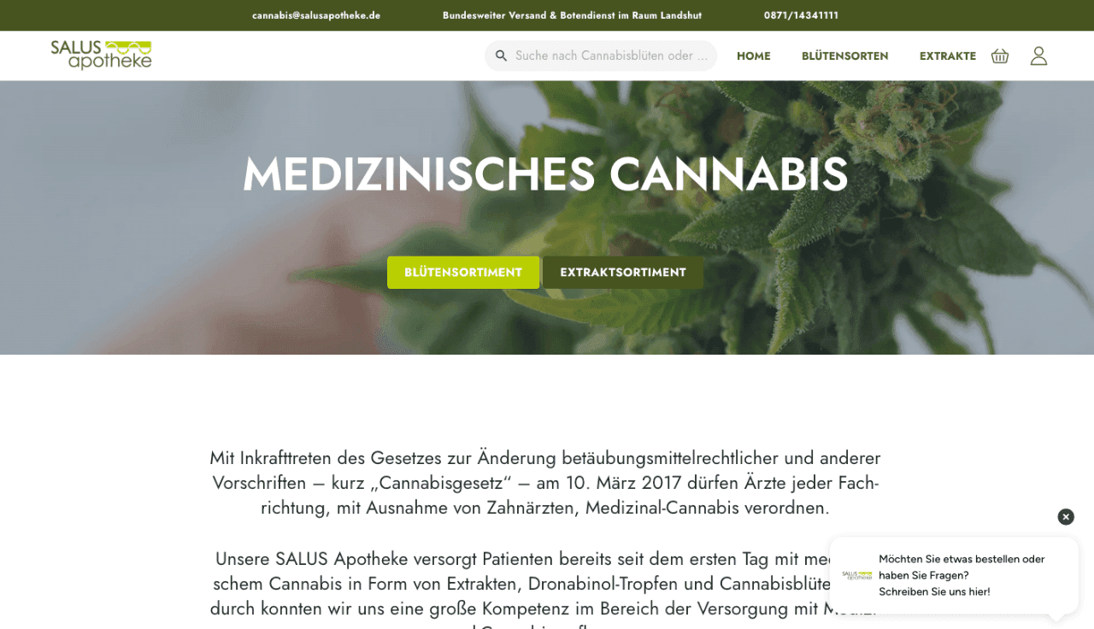Dismiss the chat popup with the X
Screen dimensions: 1094x629
point(1066,517)
